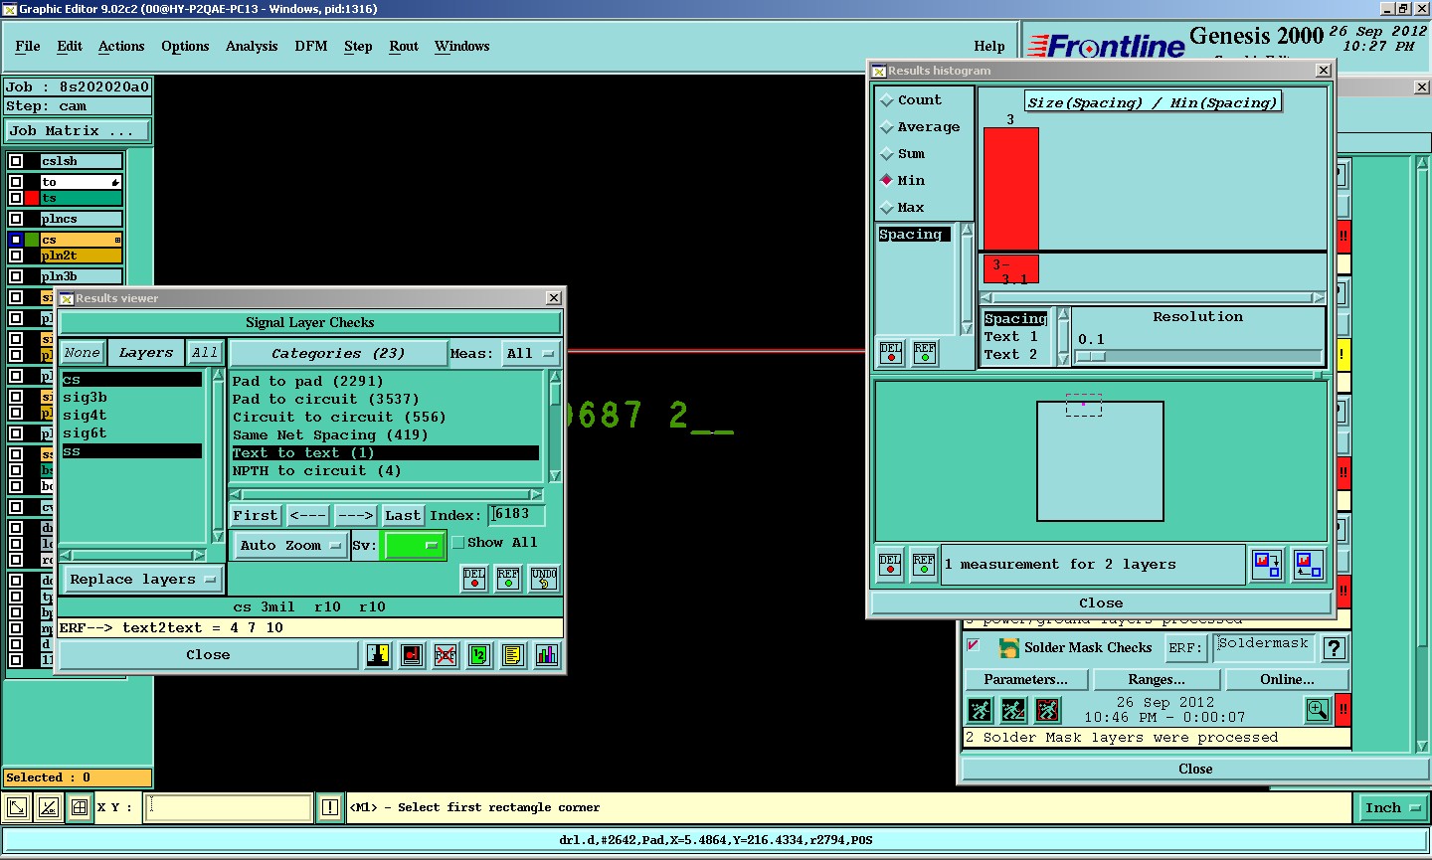Screen dimensions: 1432x860
Task: Open the Meas: All dropdown
Action: 530,354
